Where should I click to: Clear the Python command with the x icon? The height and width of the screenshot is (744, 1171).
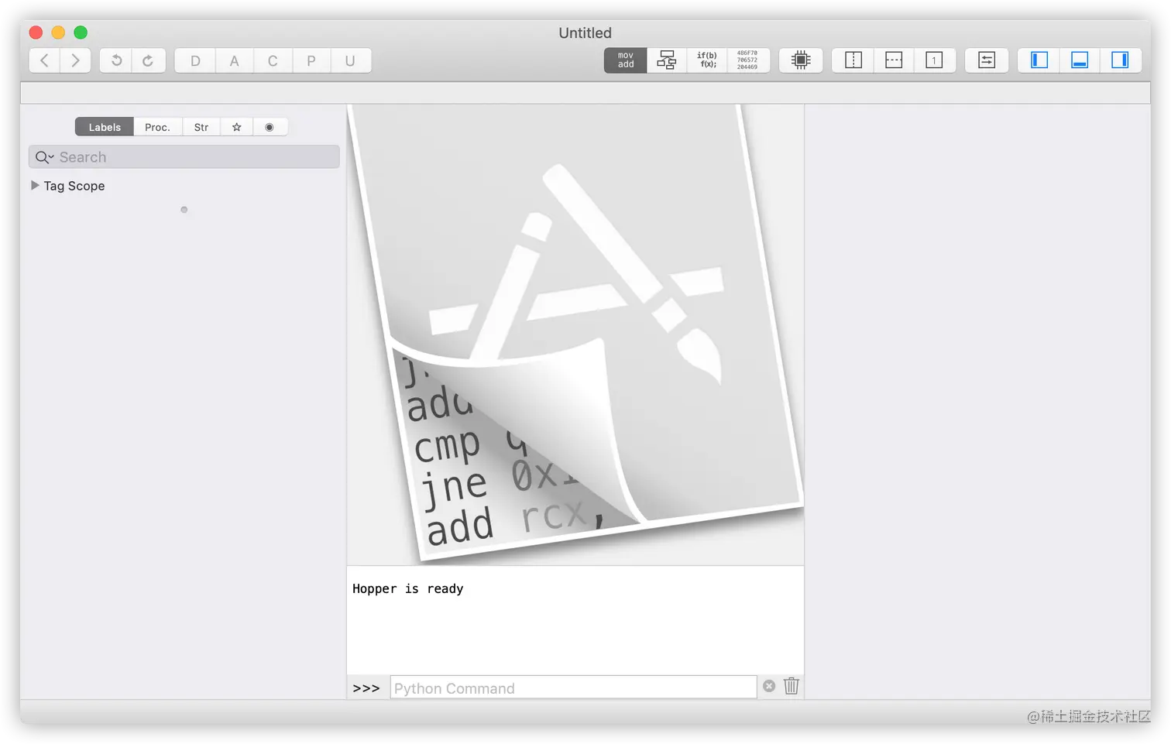pyautogui.click(x=769, y=686)
